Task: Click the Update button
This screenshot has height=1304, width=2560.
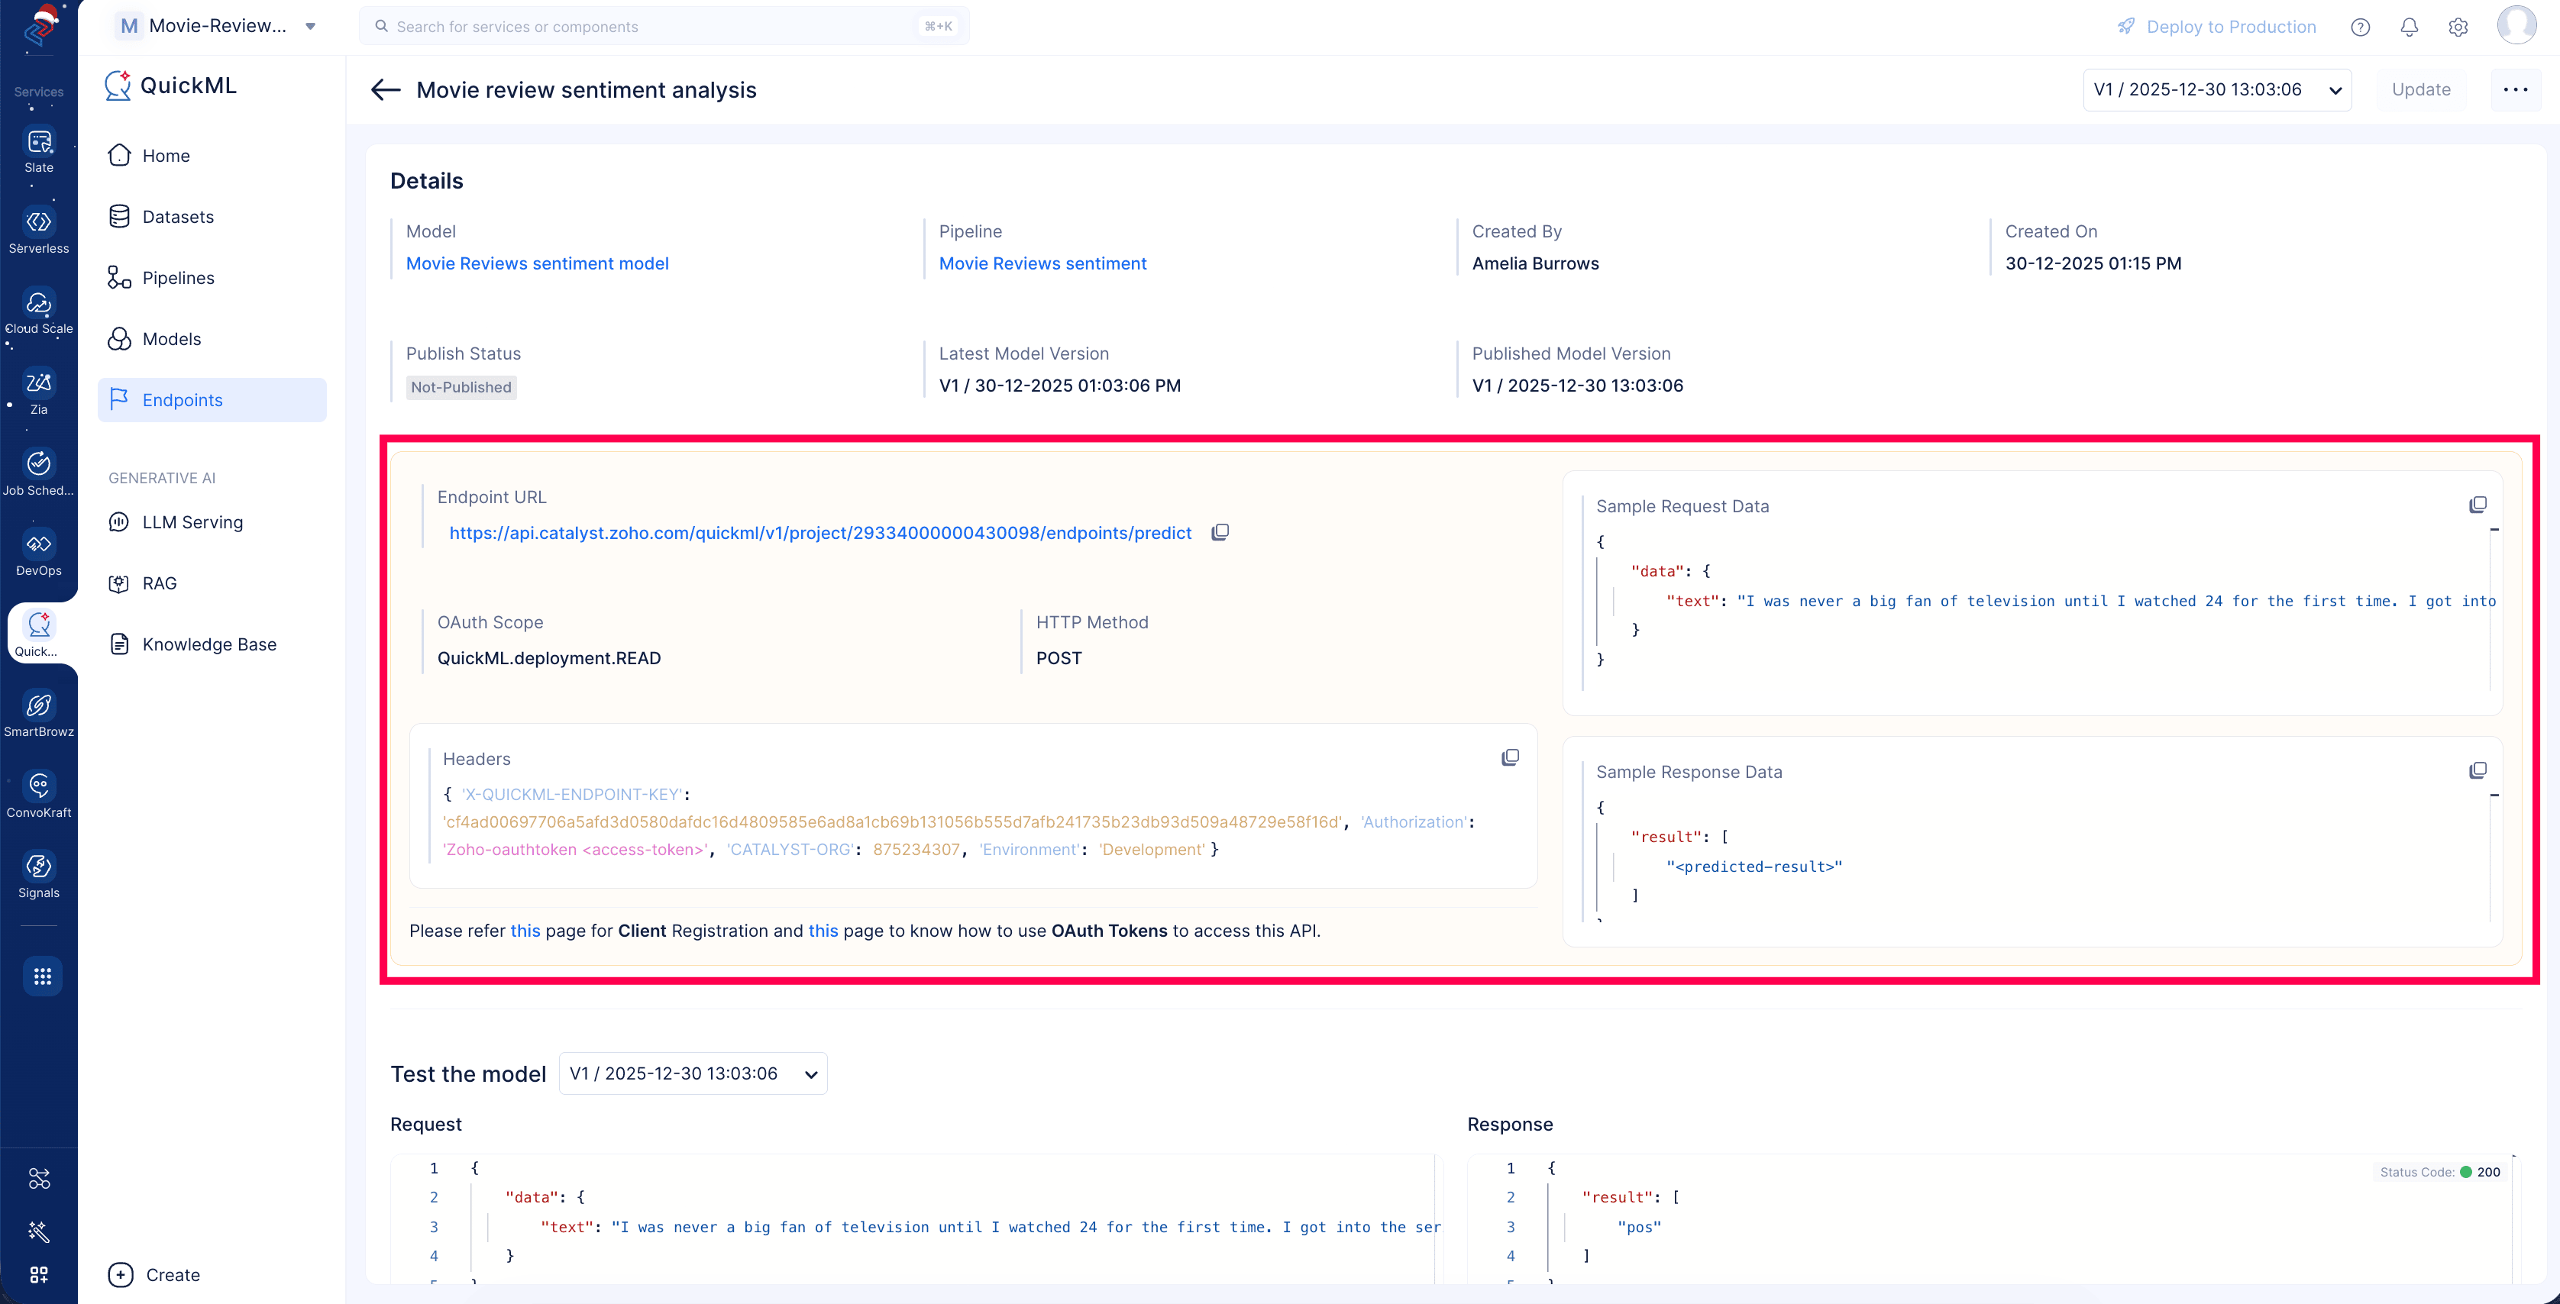Action: (2421, 89)
